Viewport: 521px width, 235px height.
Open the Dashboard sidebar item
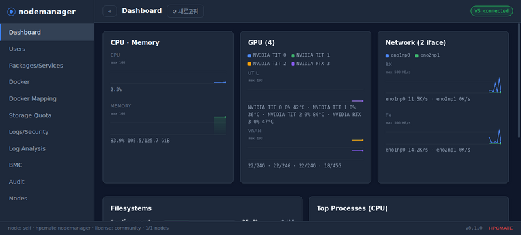coord(47,32)
